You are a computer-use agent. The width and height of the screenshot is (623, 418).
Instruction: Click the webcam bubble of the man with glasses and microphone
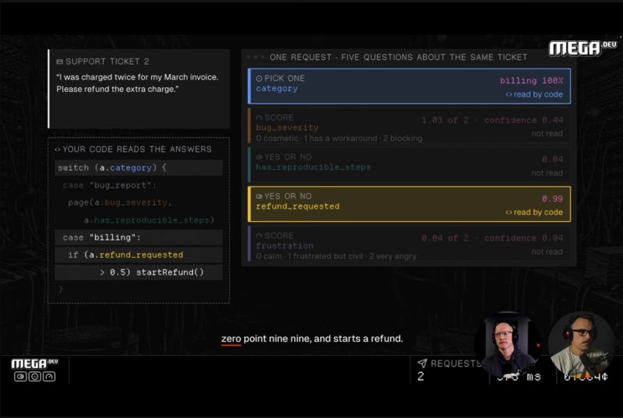pos(581,344)
